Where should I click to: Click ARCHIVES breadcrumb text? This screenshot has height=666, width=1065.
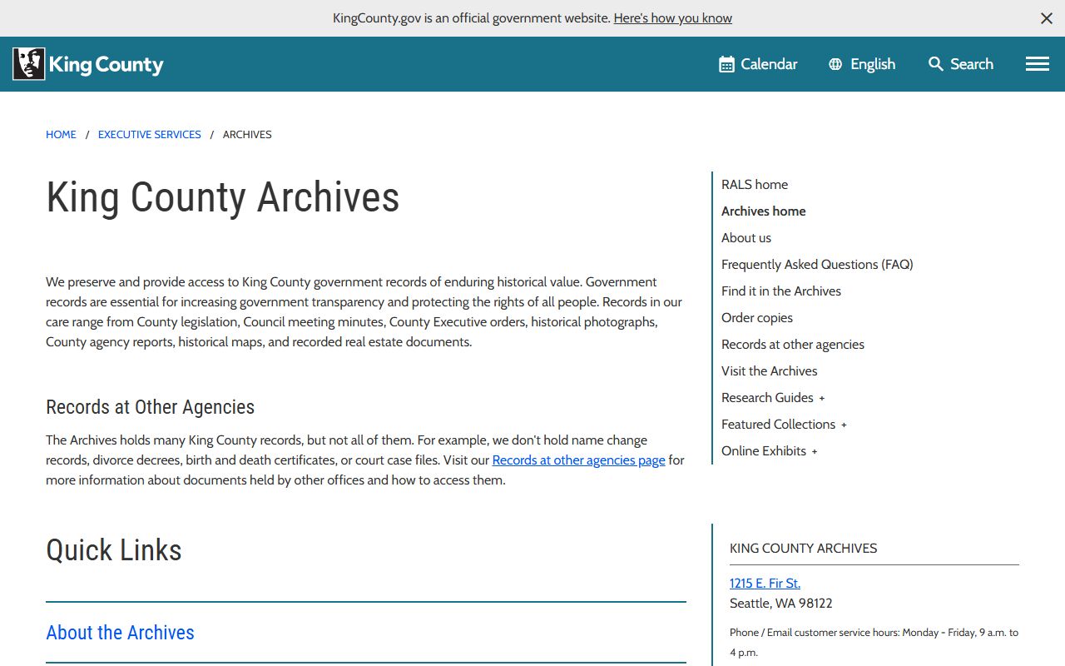247,134
